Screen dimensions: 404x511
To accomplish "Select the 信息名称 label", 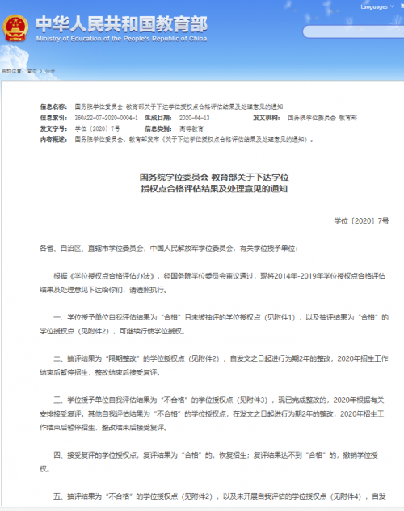I will click(x=53, y=107).
